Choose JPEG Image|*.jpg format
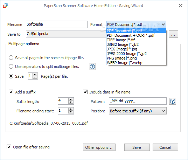The height and width of the screenshot is (160, 188). tap(136, 49)
